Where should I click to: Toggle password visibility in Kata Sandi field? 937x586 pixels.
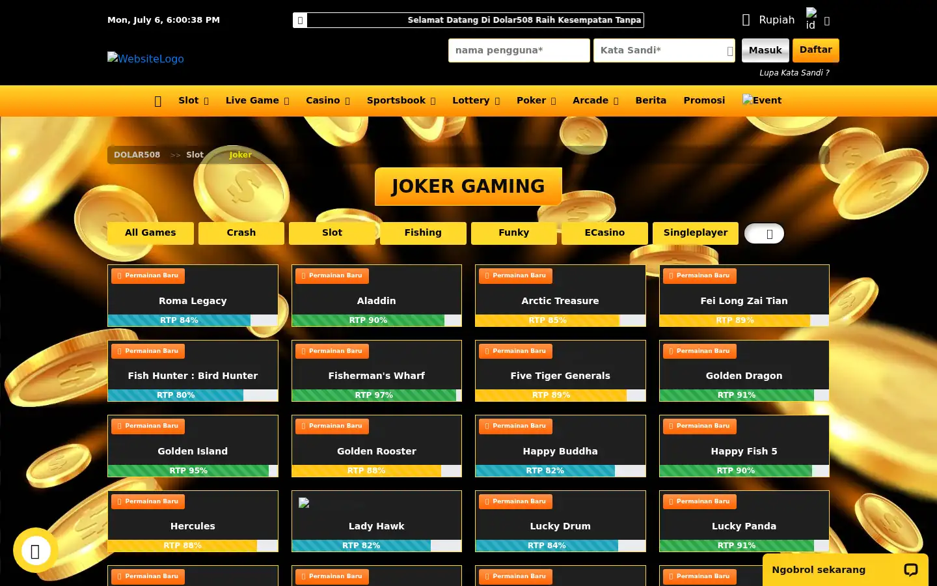tap(729, 51)
